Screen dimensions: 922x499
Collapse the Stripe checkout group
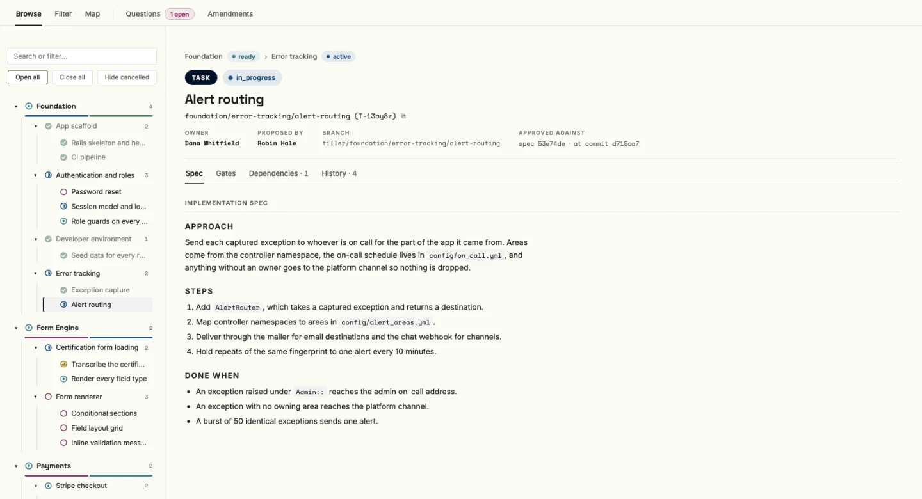point(36,486)
